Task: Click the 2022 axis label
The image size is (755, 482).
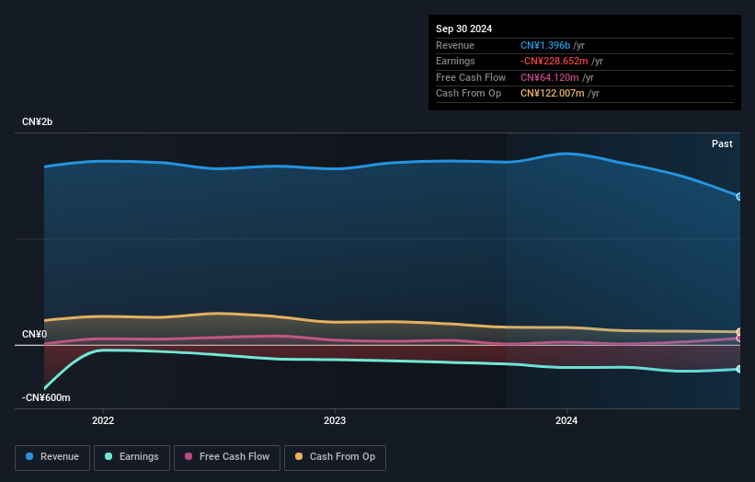Action: [x=103, y=421]
